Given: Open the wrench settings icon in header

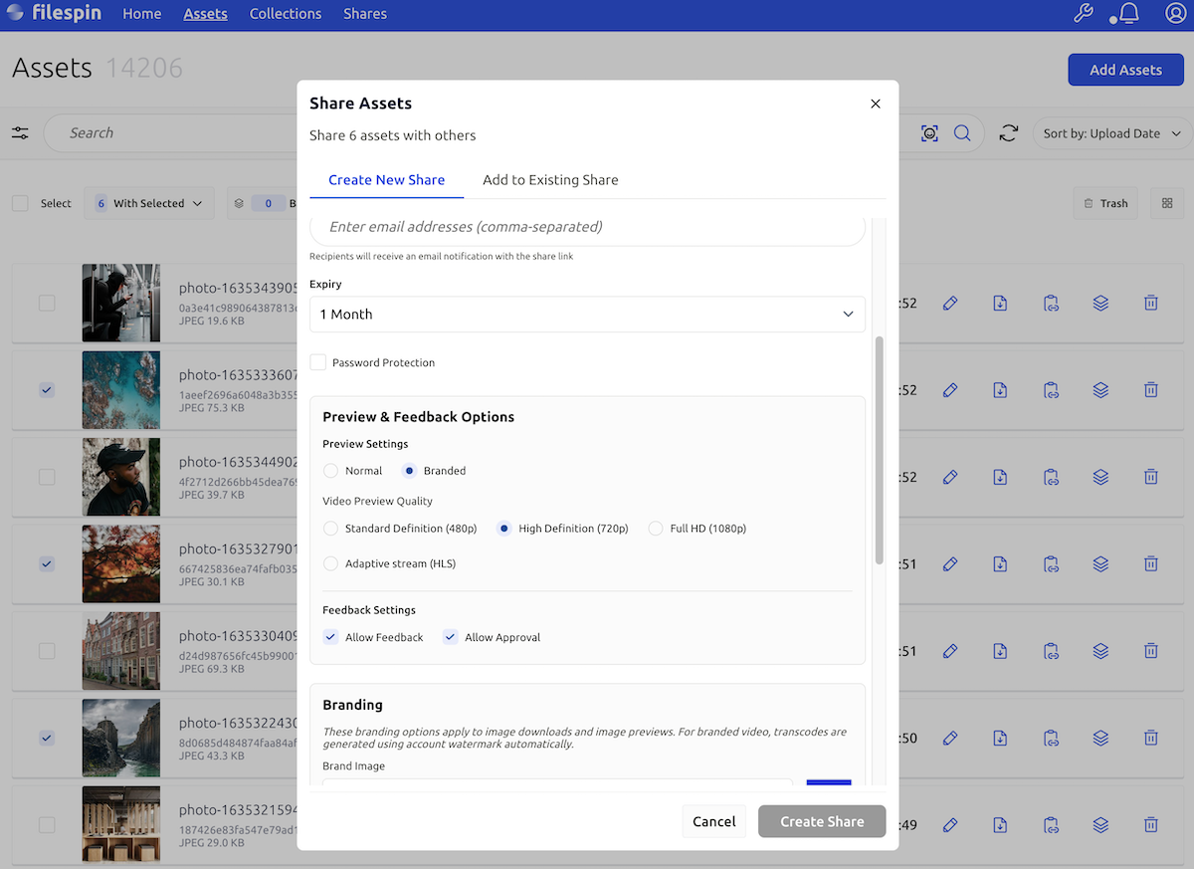Looking at the screenshot, I should 1084,14.
